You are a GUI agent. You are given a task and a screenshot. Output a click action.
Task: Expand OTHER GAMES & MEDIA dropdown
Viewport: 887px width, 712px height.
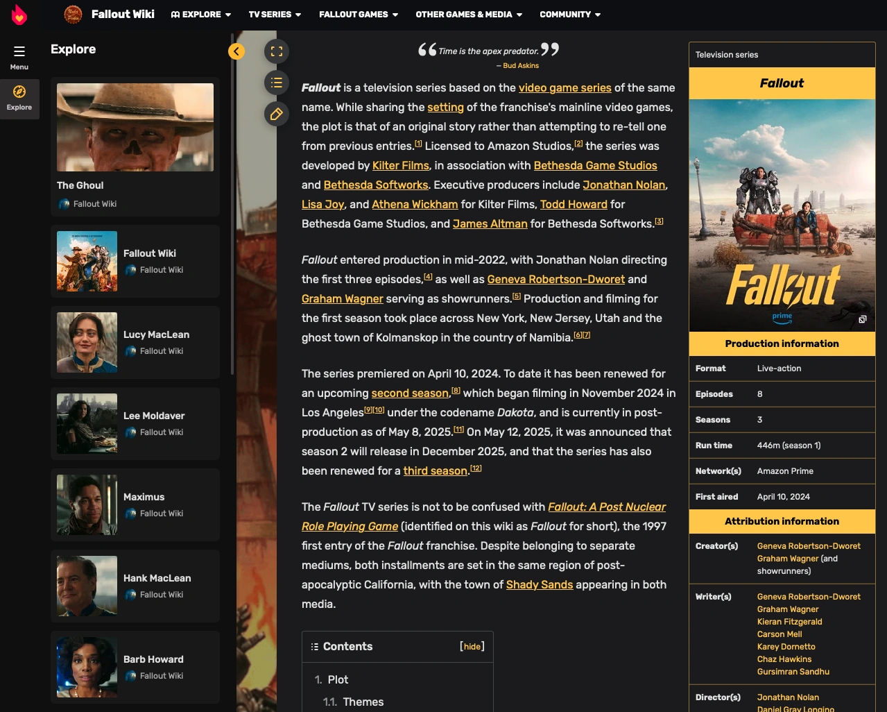click(x=469, y=14)
